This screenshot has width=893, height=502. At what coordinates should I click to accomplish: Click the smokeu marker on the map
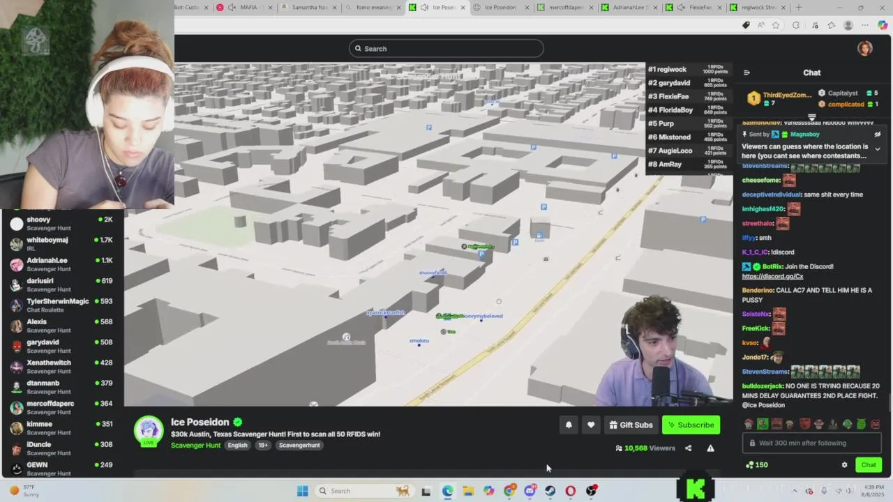[x=419, y=342]
